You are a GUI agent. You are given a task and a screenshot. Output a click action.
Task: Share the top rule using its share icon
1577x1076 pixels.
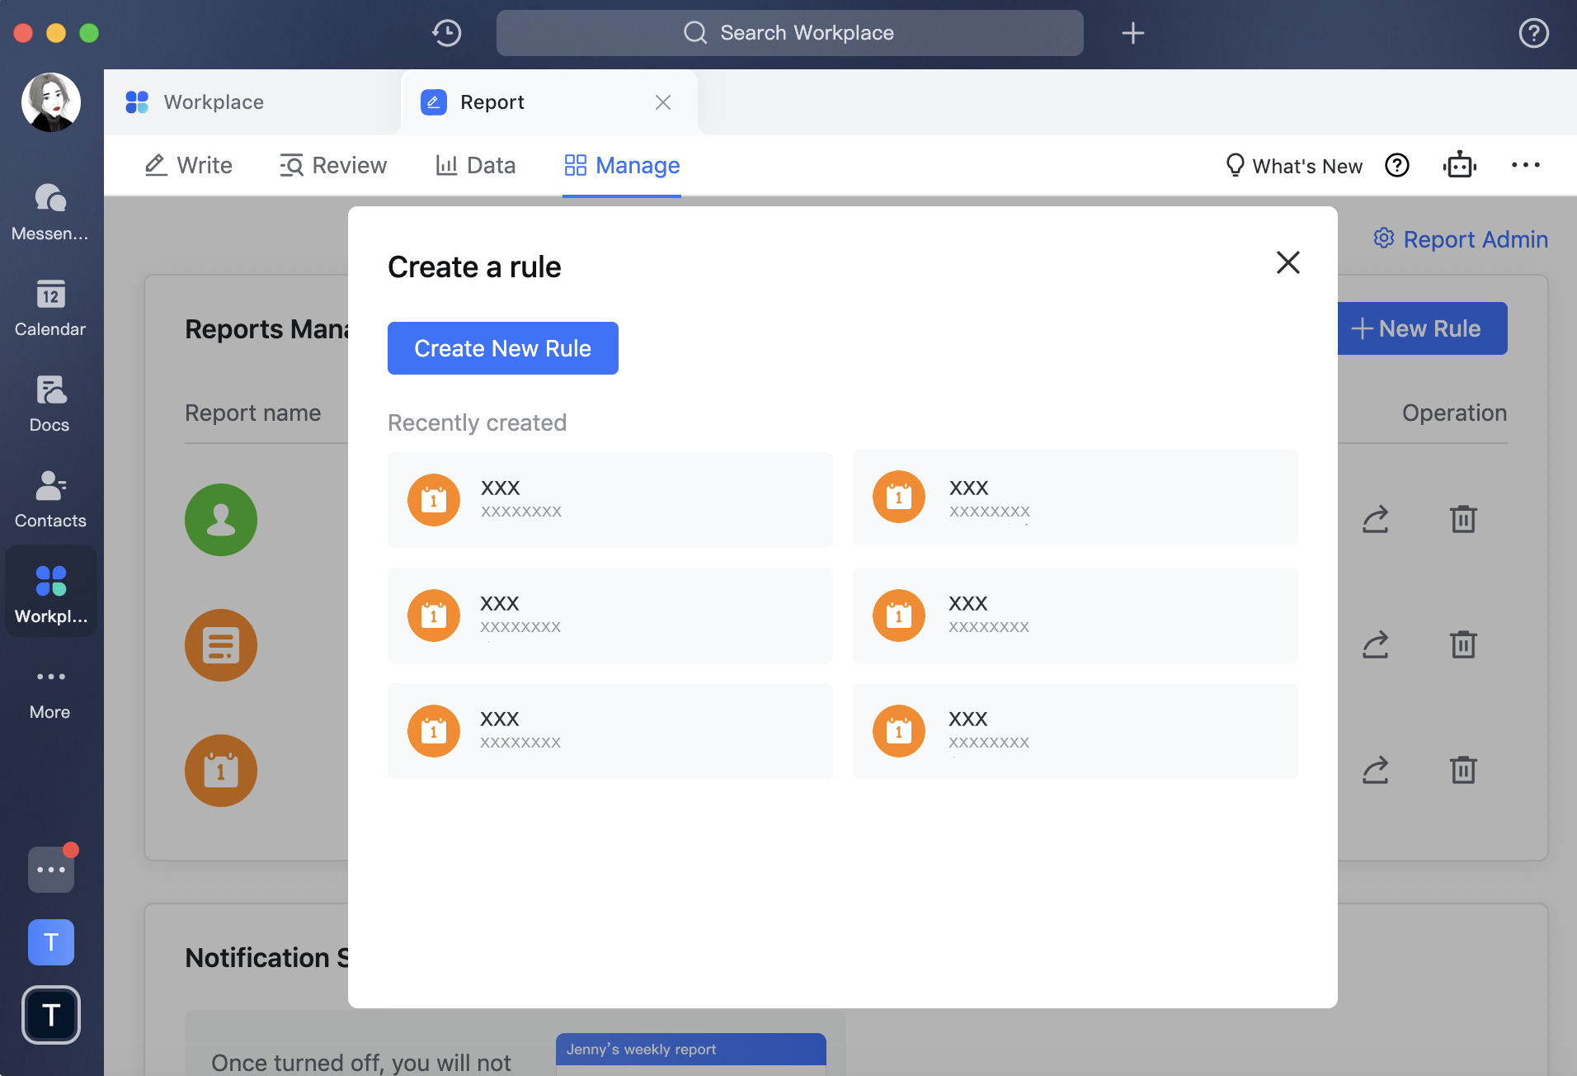[x=1376, y=519]
